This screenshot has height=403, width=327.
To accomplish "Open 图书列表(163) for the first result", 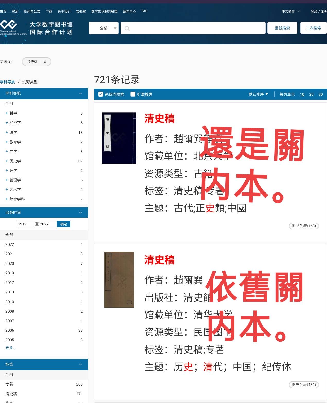I will point(304,226).
